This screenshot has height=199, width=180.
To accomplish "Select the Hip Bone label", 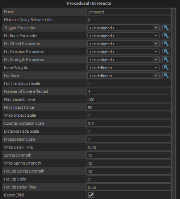I will tap(12, 75).
